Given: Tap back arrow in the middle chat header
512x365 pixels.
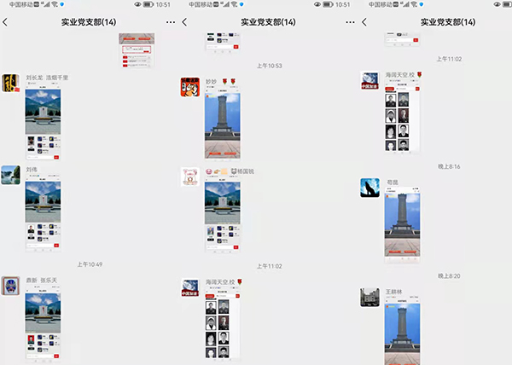Looking at the screenshot, I should tap(184, 21).
